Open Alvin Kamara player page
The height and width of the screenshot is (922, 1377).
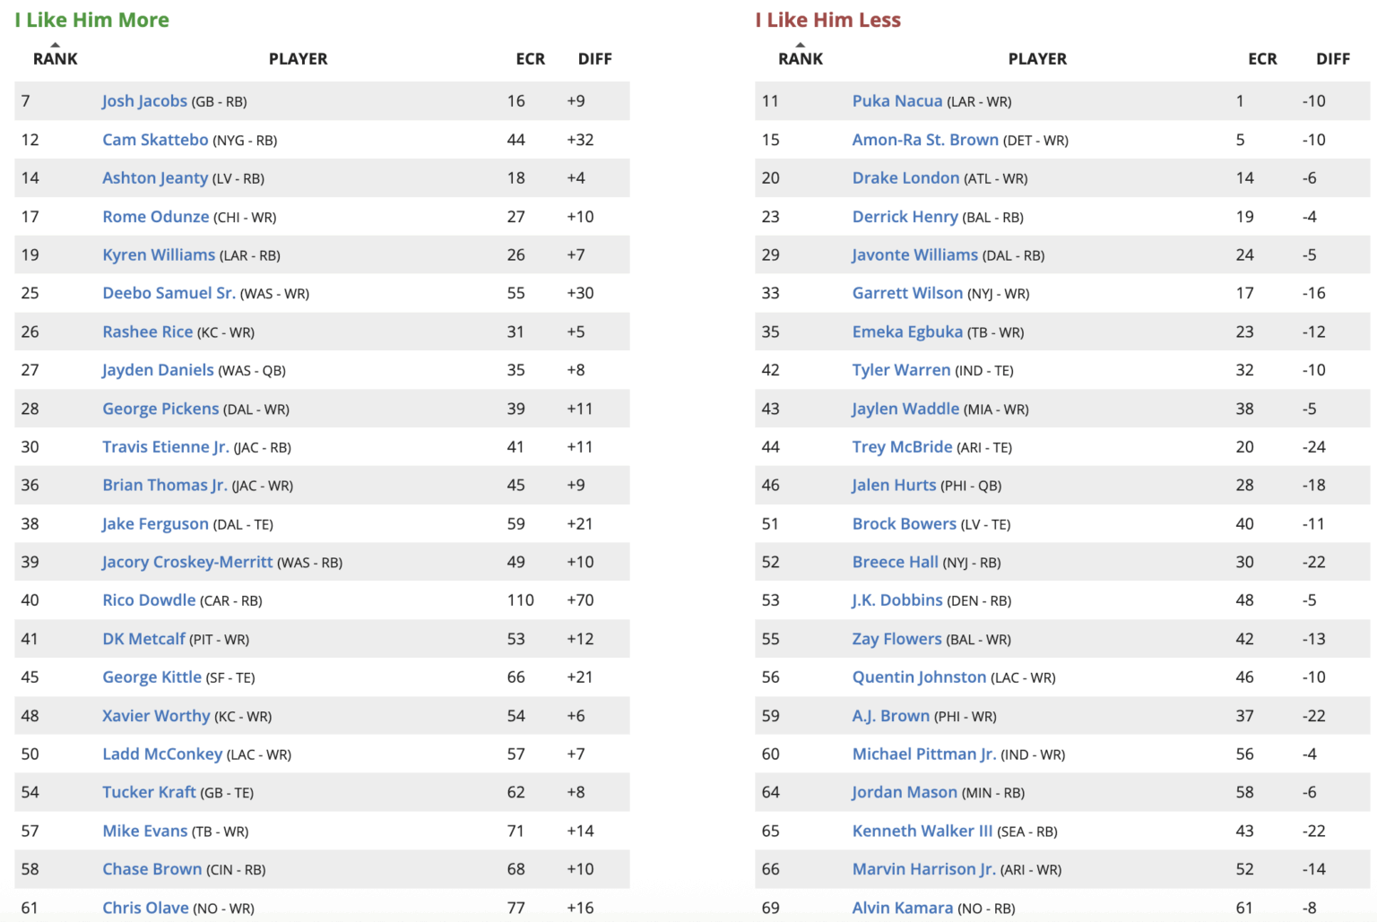click(x=901, y=907)
